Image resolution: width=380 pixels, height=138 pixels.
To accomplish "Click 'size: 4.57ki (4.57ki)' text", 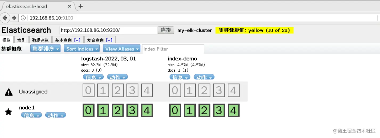I will click(x=186, y=65).
